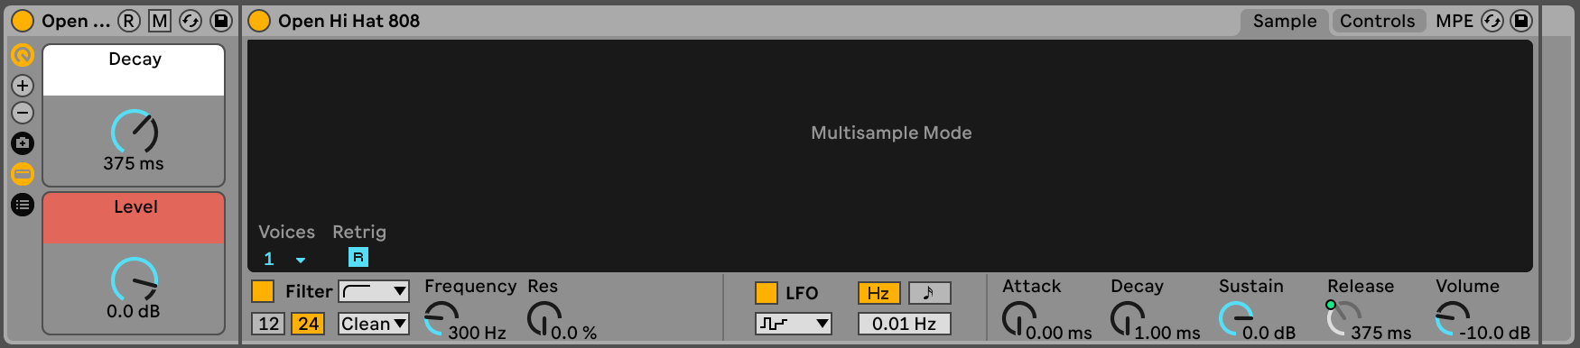
Task: Show the chain list icon
Action: pos(23,205)
